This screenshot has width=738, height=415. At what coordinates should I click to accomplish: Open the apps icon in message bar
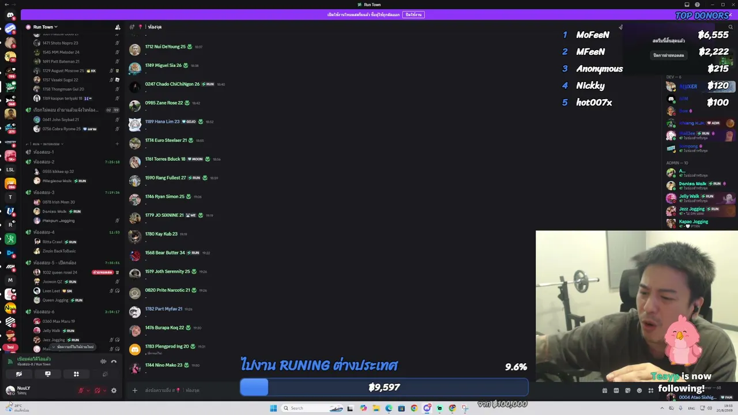[x=651, y=390]
